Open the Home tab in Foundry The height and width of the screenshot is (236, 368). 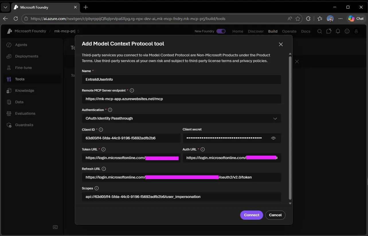238,31
